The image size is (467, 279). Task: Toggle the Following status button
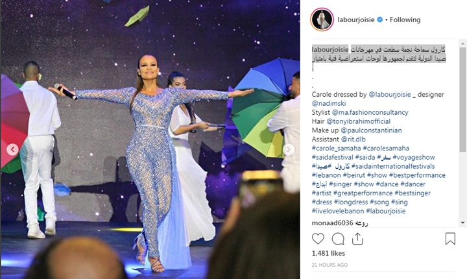405,19
